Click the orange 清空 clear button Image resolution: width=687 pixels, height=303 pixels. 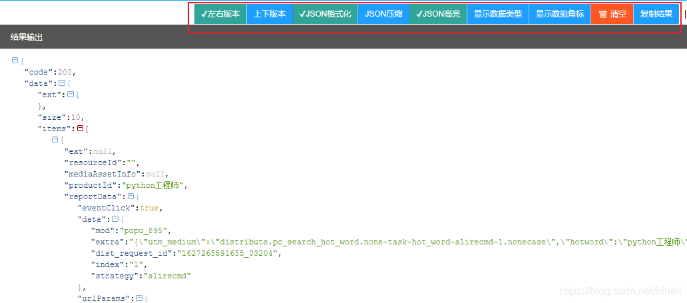coord(612,13)
